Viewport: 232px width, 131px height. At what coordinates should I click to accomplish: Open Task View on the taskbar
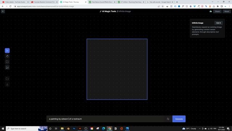(x=56, y=128)
